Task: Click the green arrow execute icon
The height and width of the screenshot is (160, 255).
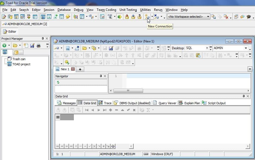Action: coord(119,17)
